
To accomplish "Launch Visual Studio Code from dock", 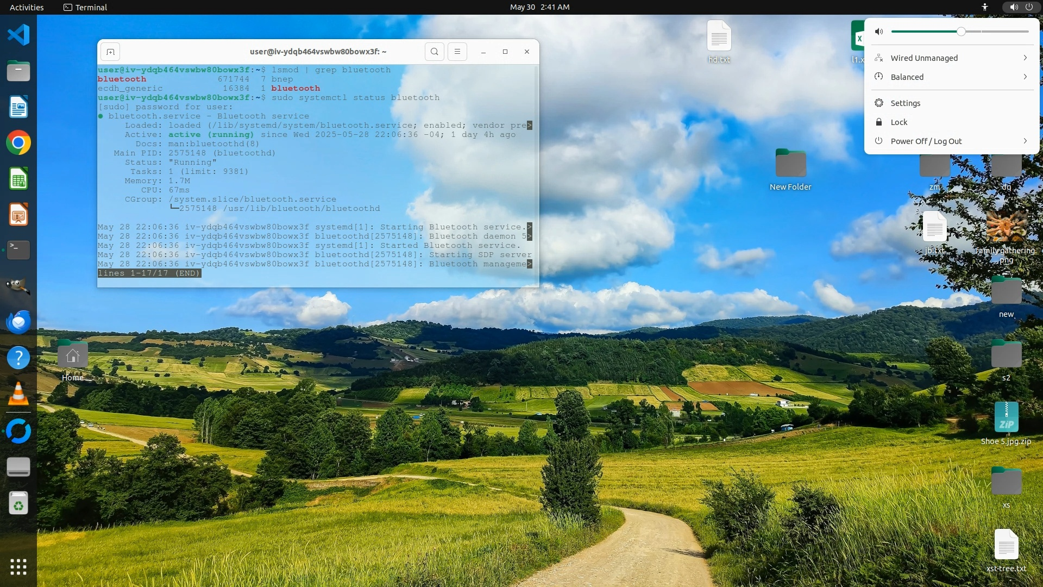I will click(x=18, y=35).
